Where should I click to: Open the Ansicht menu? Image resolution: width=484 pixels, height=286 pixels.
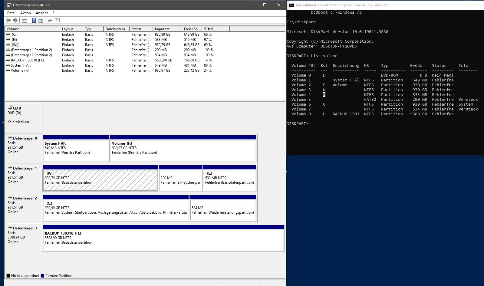point(42,13)
